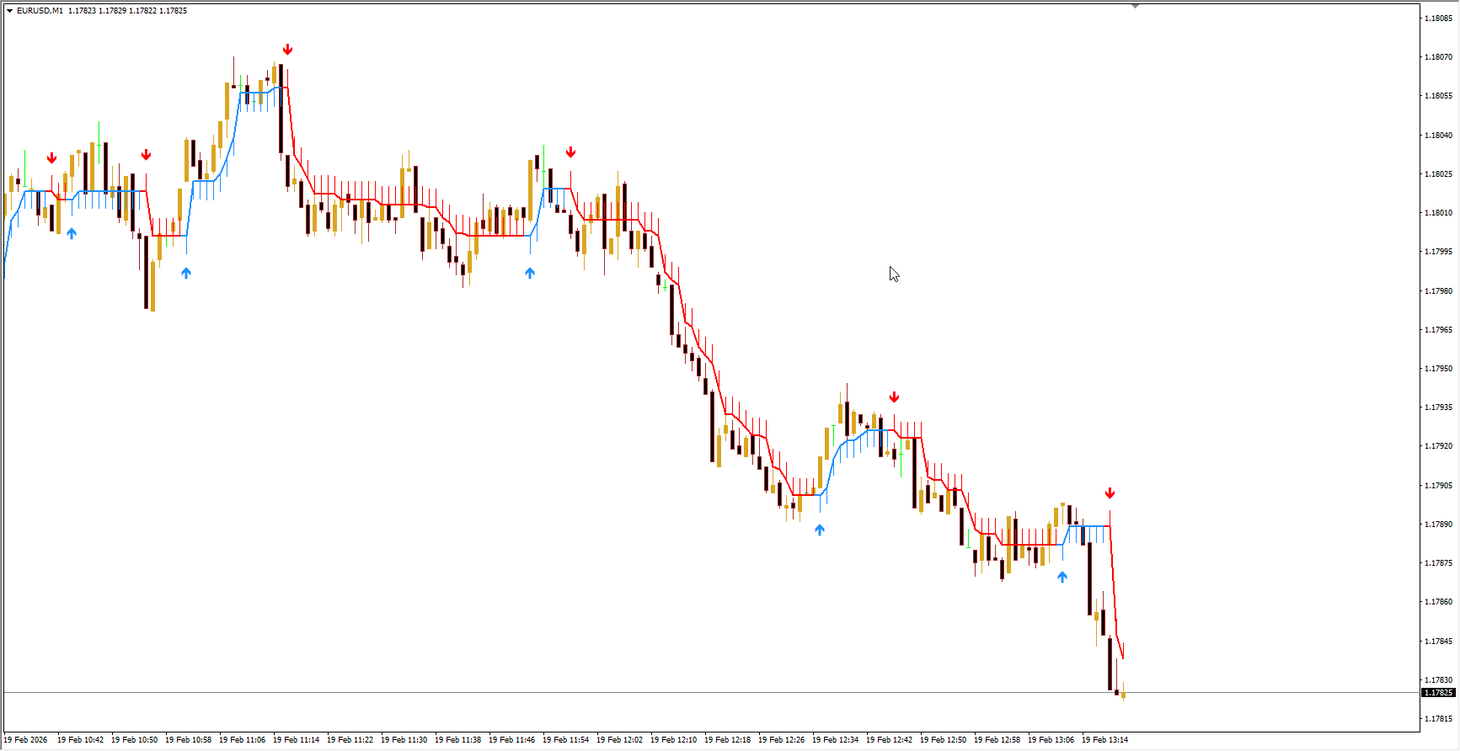Click the first red down arrow on the left
Screen dimensions: 1460x751
click(x=52, y=158)
